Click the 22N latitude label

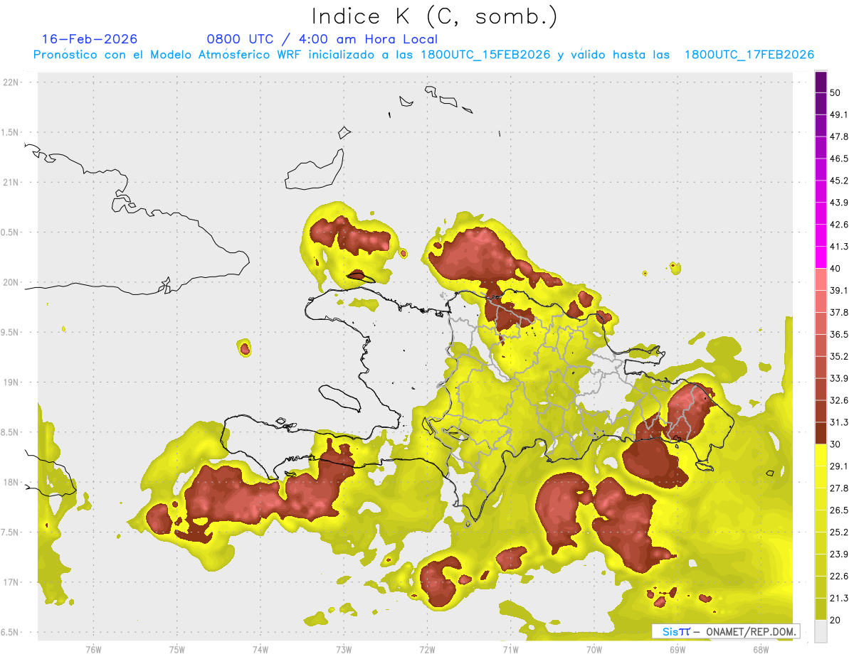click(11, 82)
